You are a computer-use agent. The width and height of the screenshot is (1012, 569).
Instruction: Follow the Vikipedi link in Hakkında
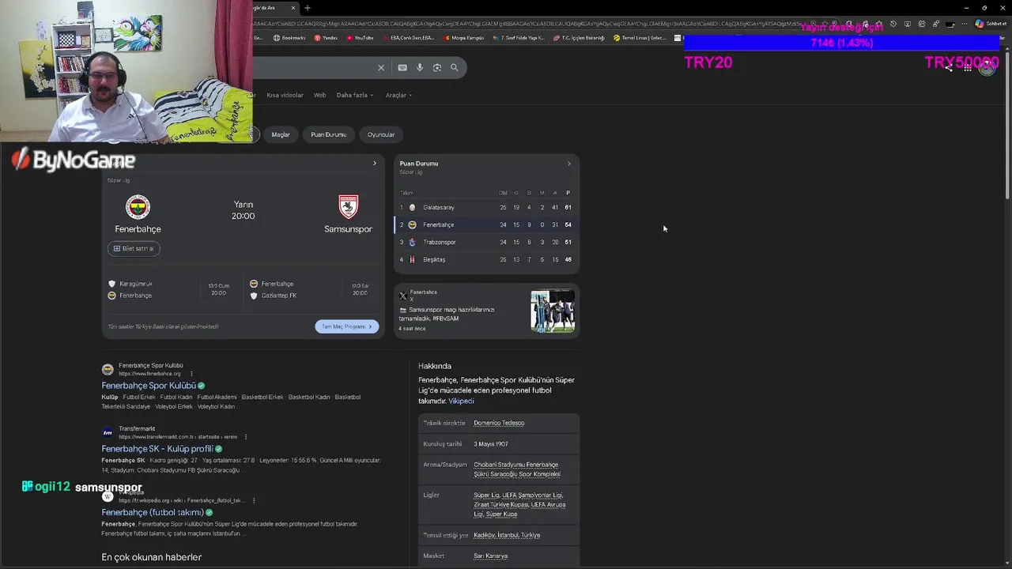tap(461, 401)
